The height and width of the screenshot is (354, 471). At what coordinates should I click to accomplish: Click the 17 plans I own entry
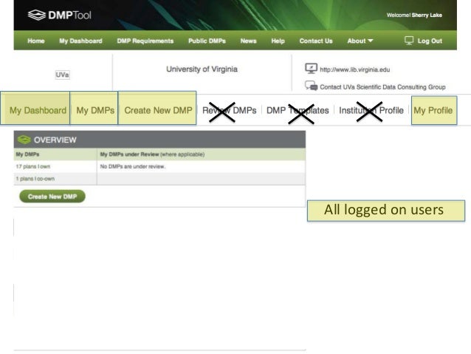point(33,166)
